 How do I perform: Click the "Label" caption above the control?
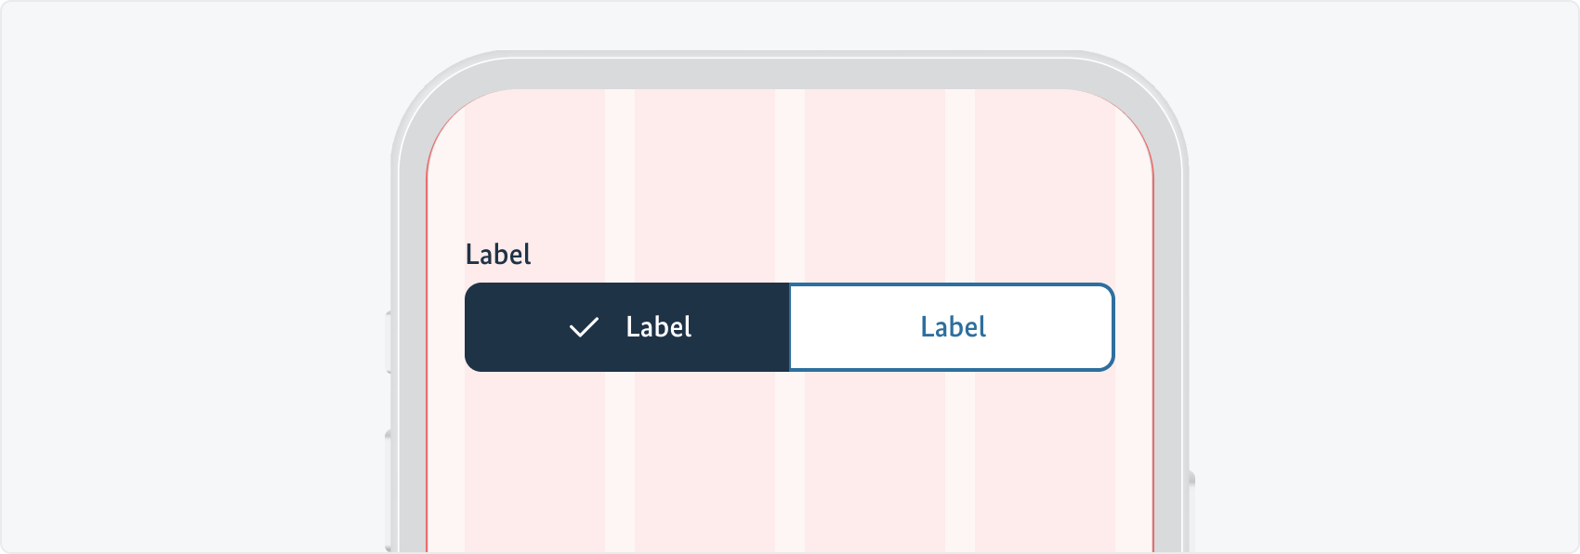point(498,254)
